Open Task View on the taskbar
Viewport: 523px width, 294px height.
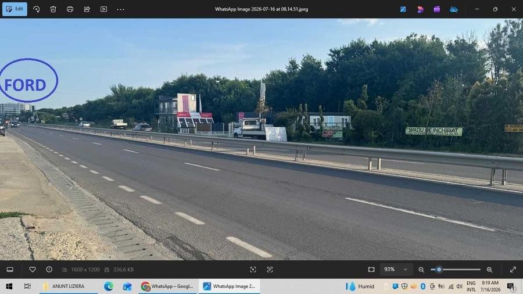pos(27,286)
